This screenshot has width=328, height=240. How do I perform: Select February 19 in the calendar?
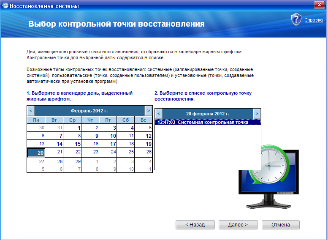pos(143,144)
